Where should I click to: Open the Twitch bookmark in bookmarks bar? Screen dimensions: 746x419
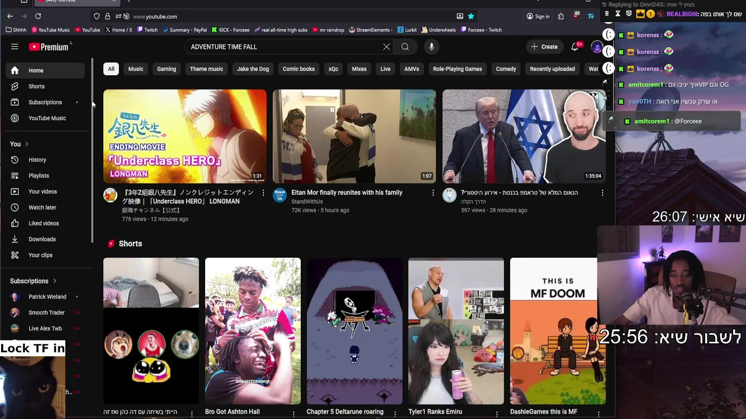pyautogui.click(x=147, y=30)
